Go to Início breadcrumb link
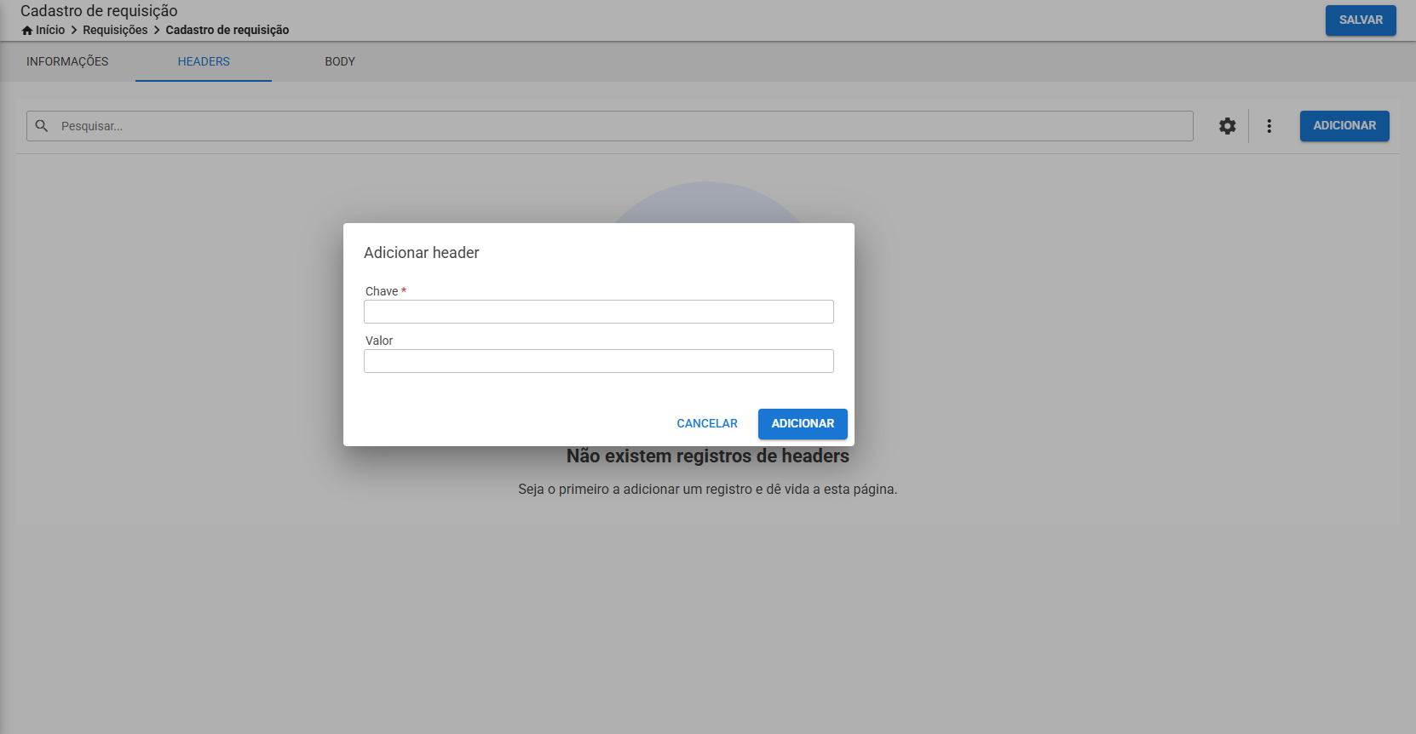The height and width of the screenshot is (734, 1416). tap(50, 30)
